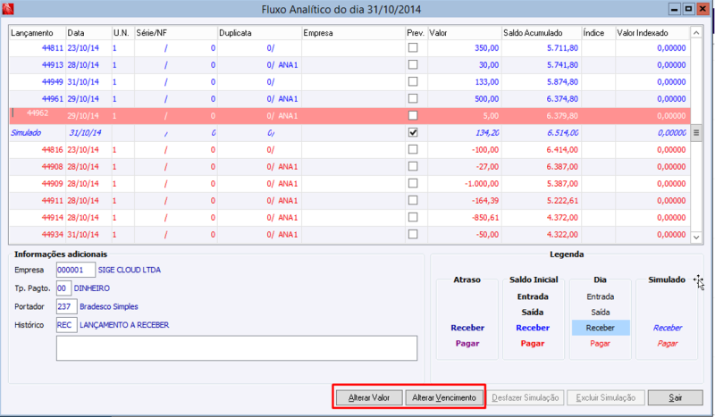This screenshot has height=417, width=715.
Task: Click the Bradesco Simples portador text
Action: (108, 306)
